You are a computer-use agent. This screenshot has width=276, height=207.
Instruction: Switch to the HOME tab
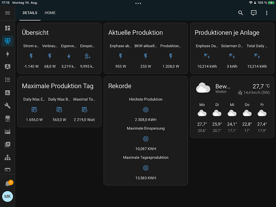tap(50, 13)
